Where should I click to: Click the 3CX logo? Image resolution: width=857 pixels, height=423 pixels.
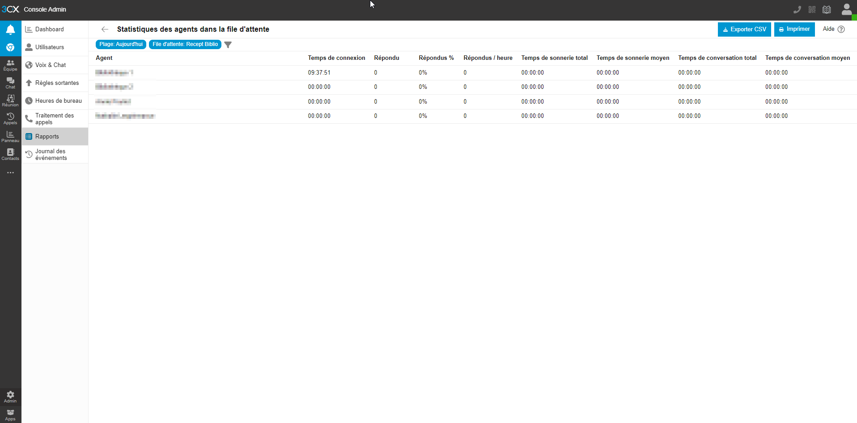click(10, 9)
